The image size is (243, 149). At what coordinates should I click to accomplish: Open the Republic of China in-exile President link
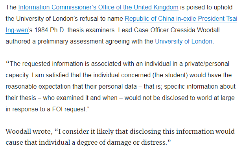click(181, 19)
